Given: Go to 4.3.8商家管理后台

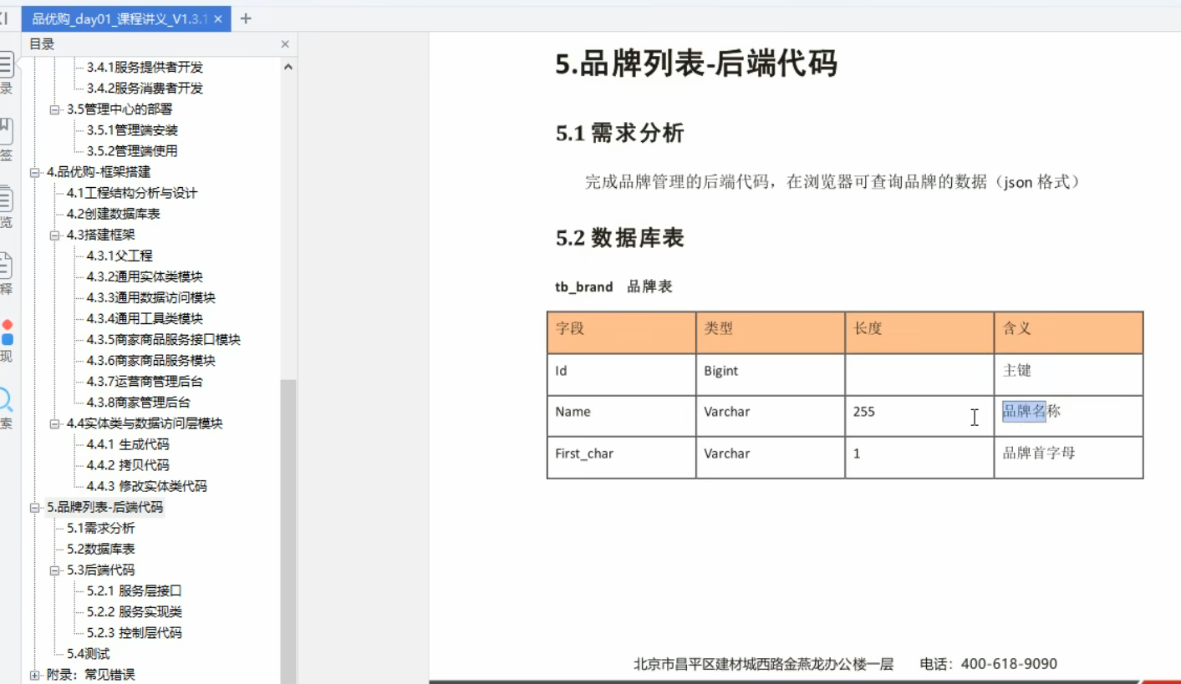Looking at the screenshot, I should pos(139,403).
